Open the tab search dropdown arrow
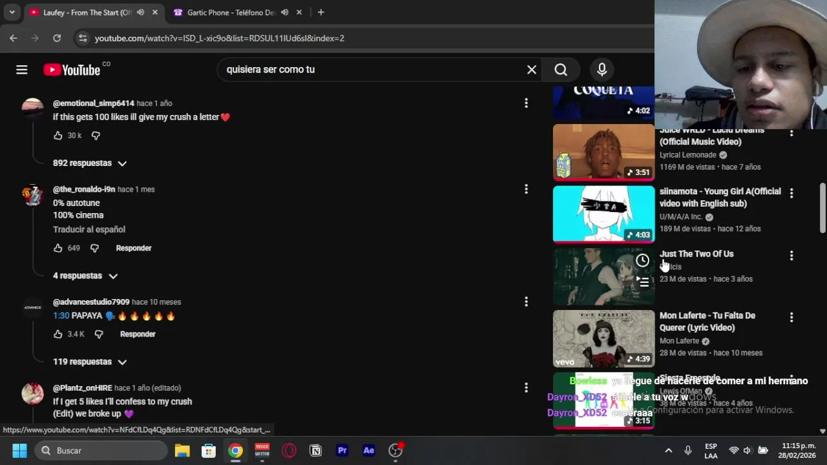 12,12
